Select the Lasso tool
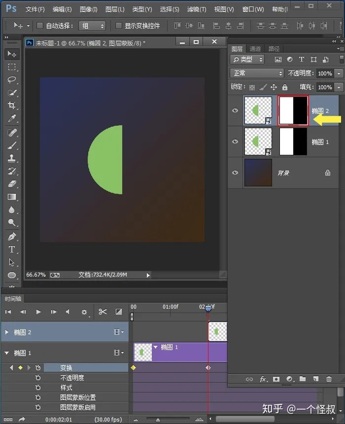 12,80
